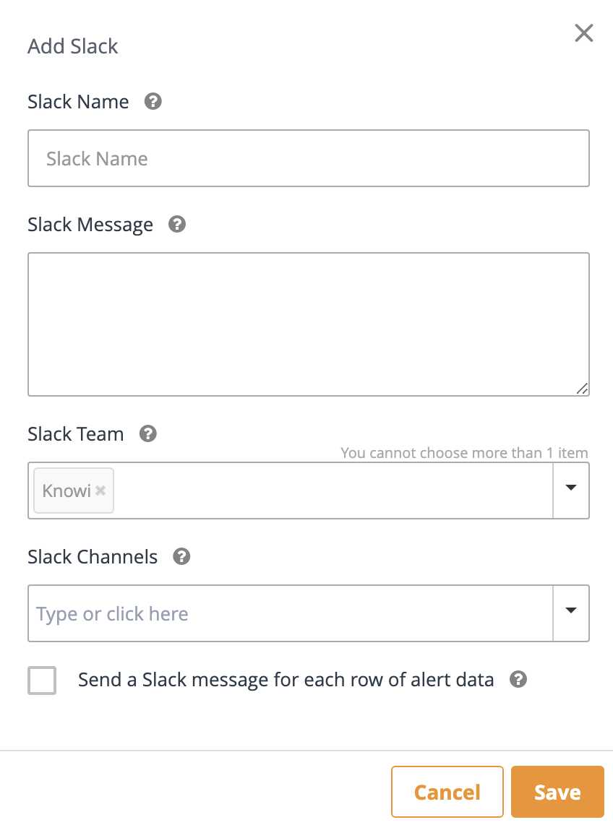Click the Slack Channels question mark icon
The image size is (613, 825).
(182, 556)
